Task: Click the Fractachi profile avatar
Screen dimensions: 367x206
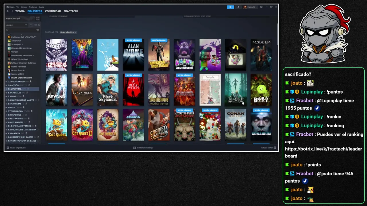Action: click(245, 7)
